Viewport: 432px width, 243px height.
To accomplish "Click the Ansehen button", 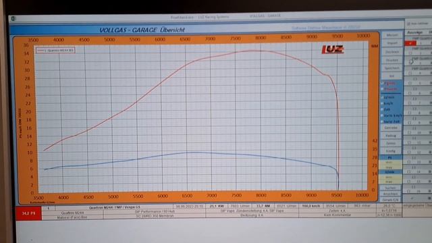I will click(x=391, y=194).
